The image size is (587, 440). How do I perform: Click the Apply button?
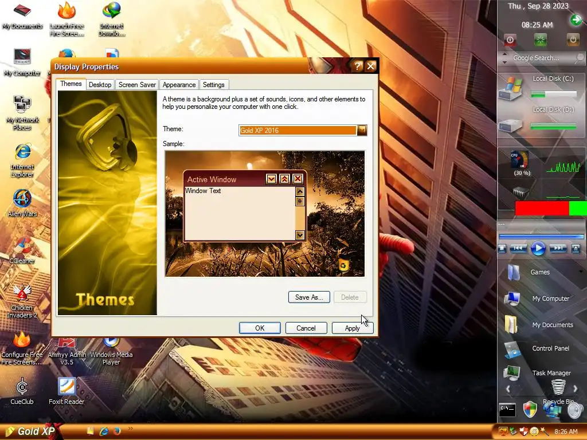tap(353, 328)
